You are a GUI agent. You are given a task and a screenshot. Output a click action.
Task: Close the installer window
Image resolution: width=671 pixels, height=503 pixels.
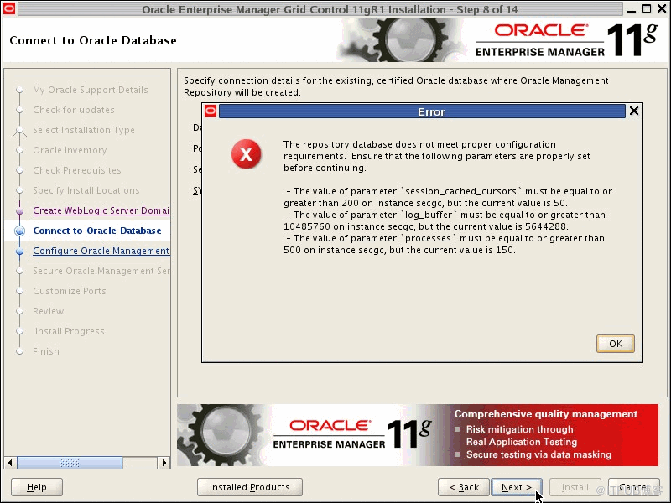coord(662,8)
